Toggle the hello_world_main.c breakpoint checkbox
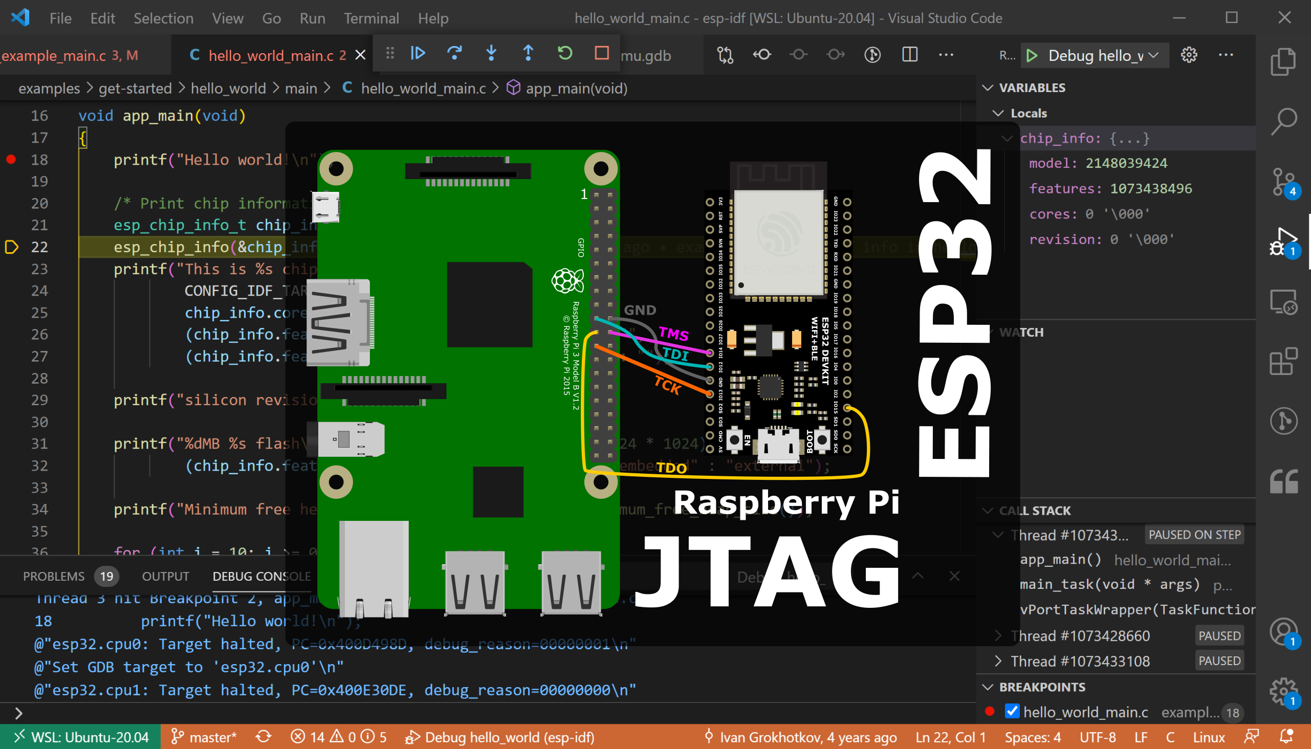The image size is (1311, 749). pos(1012,712)
